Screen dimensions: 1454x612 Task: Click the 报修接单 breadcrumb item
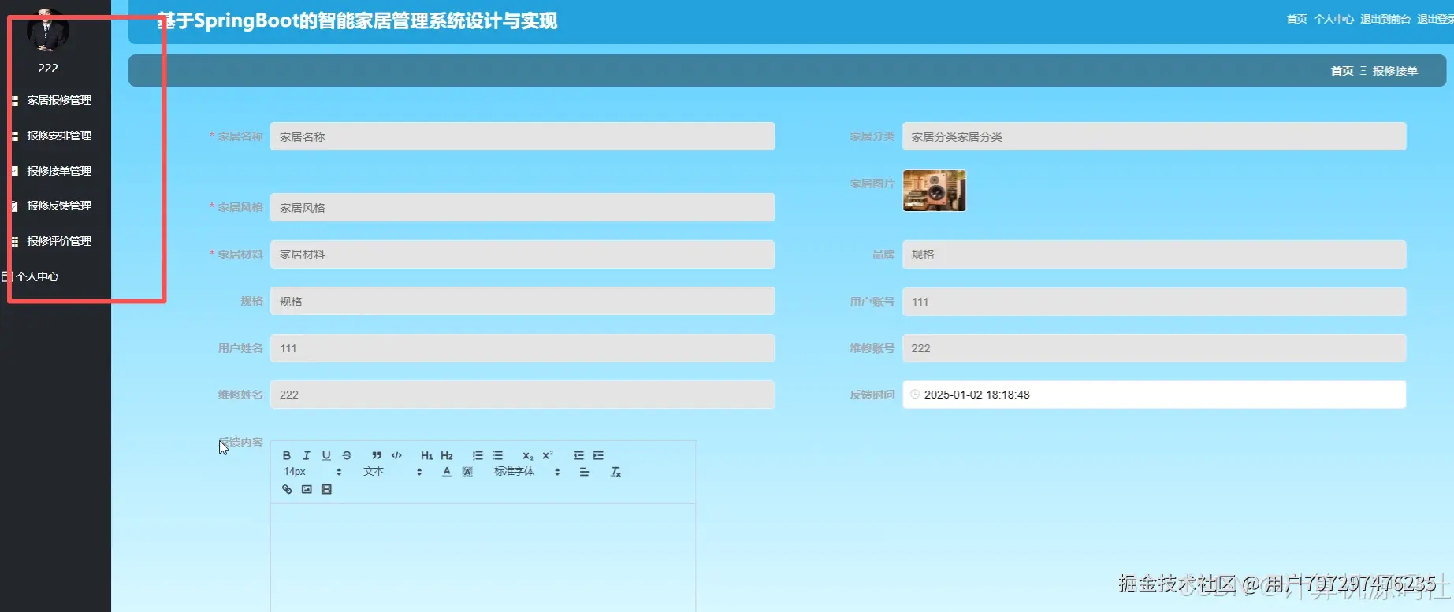click(x=1395, y=71)
